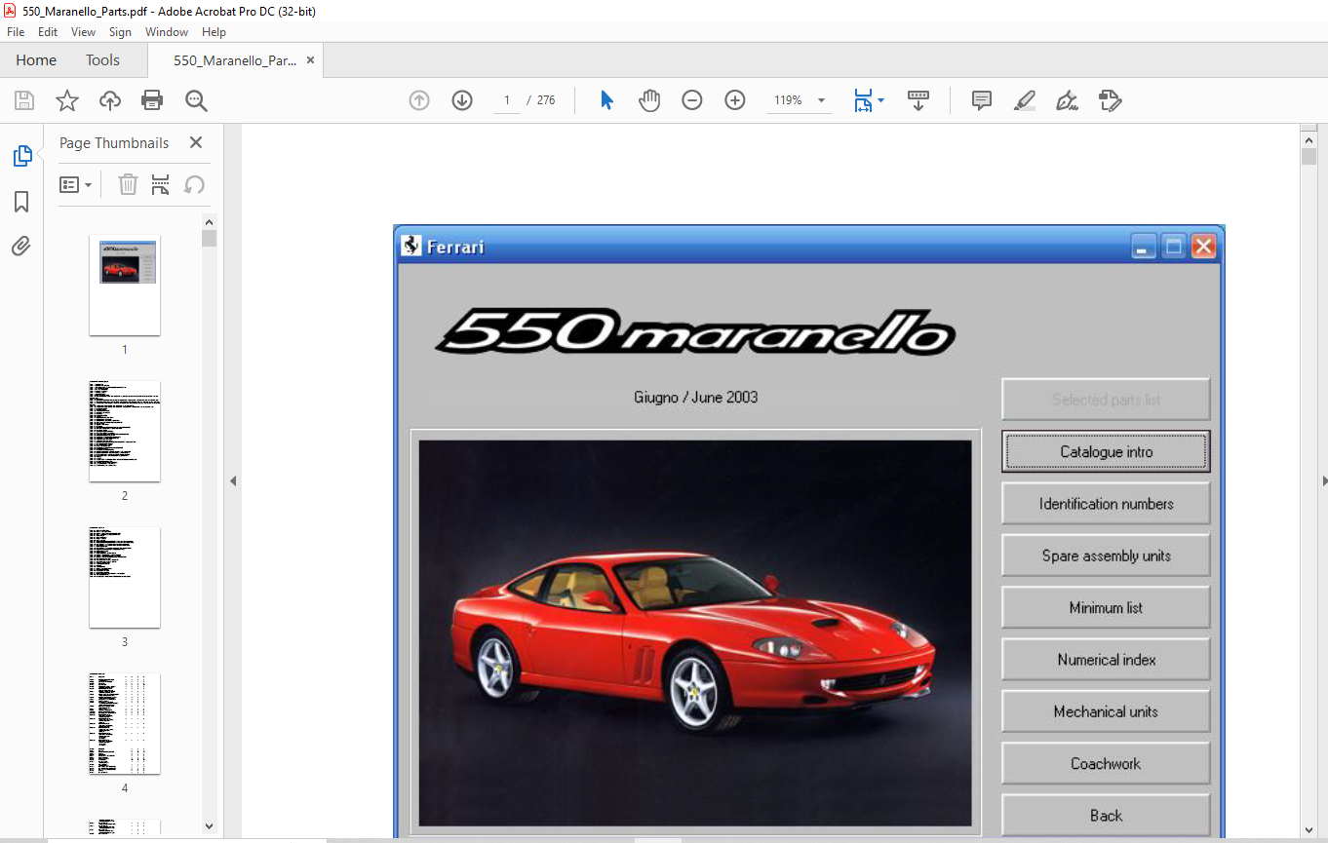
Task: Go to previous page arrow
Action: coord(419,100)
